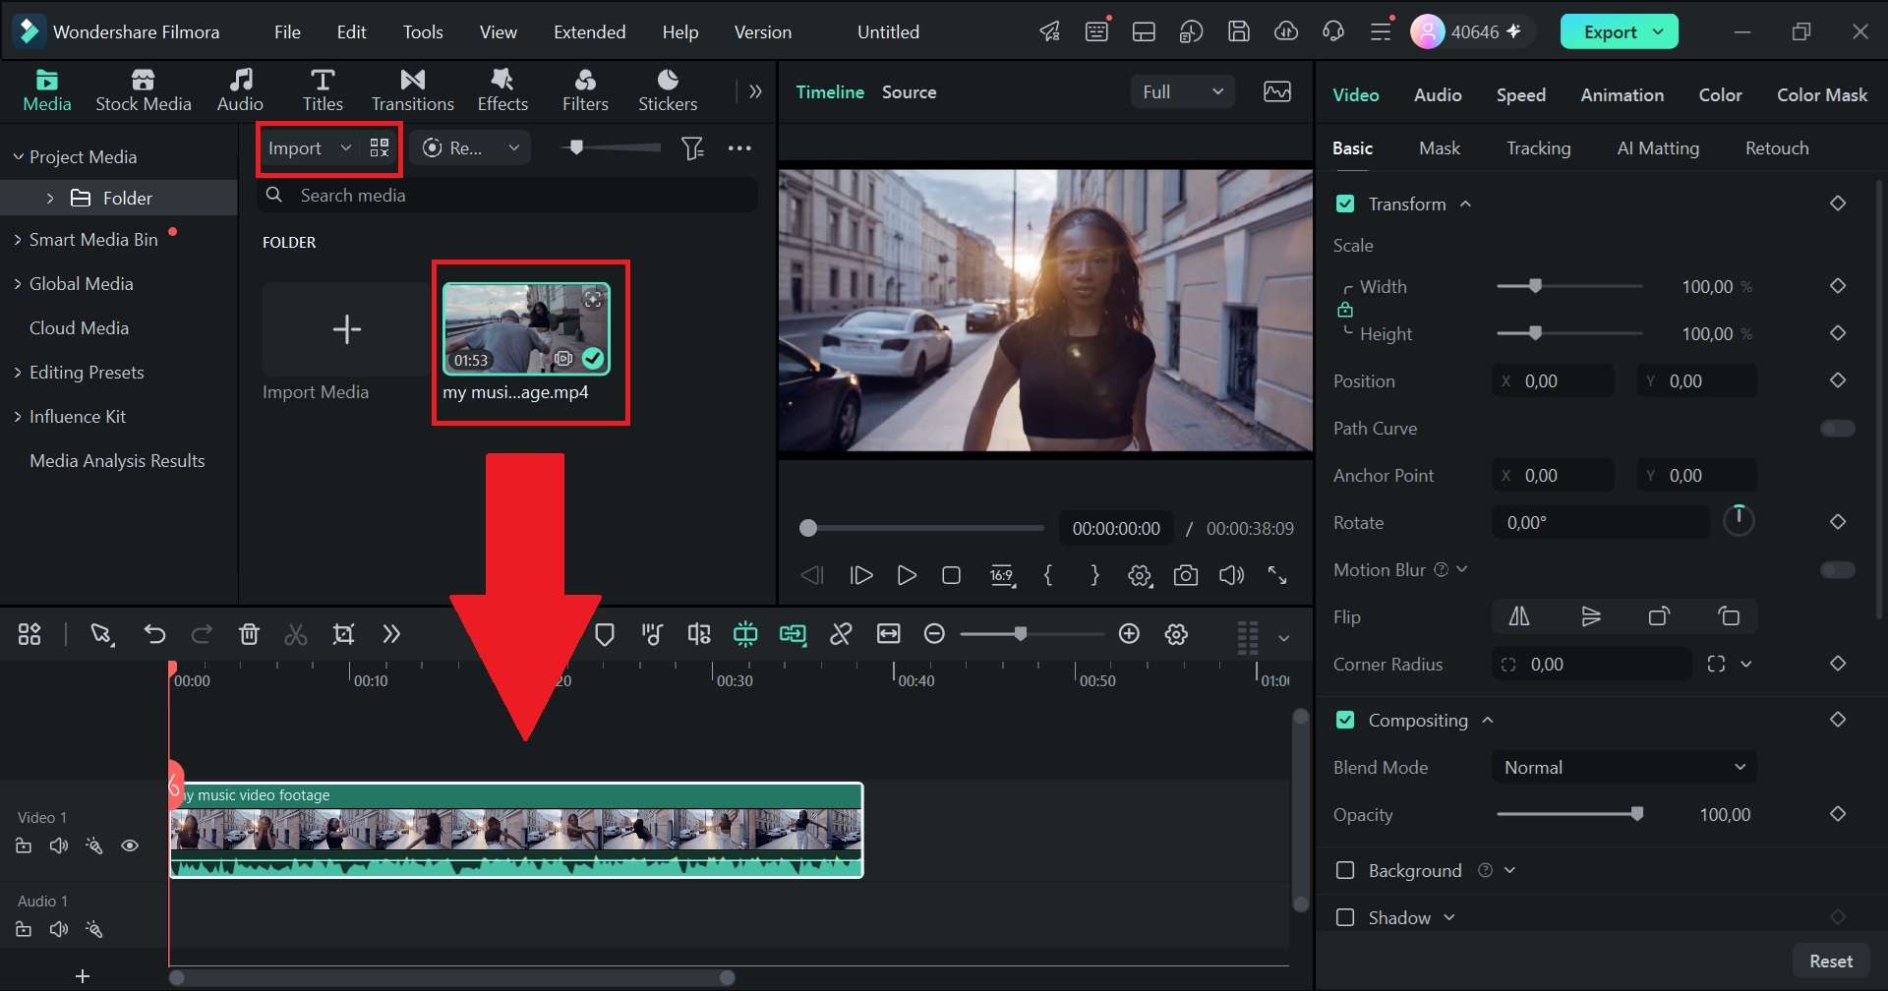
Task: Uncheck the Transform checkbox
Action: [1345, 204]
